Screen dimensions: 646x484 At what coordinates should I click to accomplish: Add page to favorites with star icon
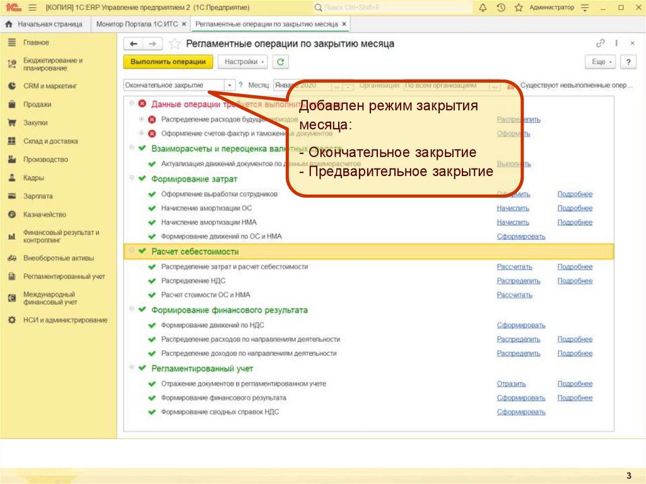[175, 44]
